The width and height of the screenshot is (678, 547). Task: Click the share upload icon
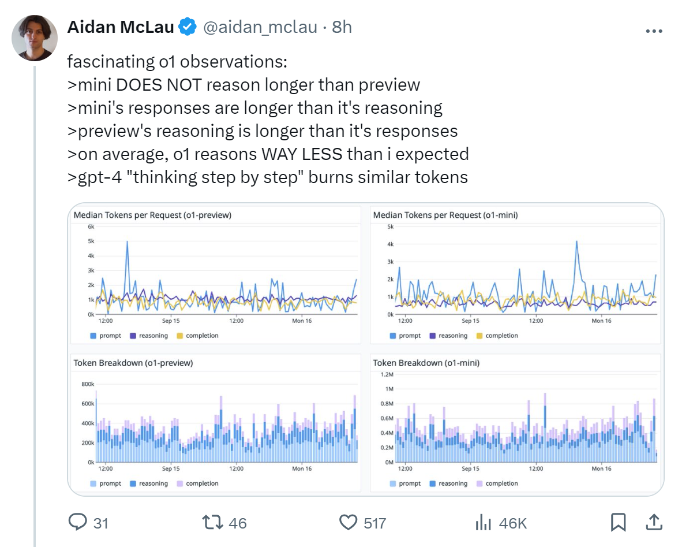click(x=653, y=523)
